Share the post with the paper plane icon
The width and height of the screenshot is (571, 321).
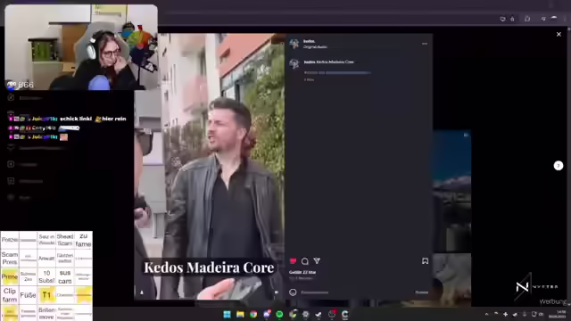[x=317, y=260]
